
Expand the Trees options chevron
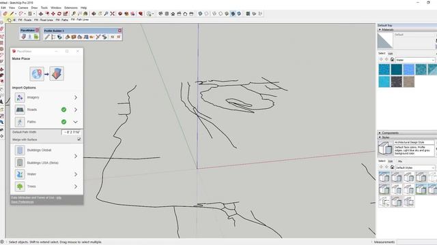pyautogui.click(x=76, y=186)
